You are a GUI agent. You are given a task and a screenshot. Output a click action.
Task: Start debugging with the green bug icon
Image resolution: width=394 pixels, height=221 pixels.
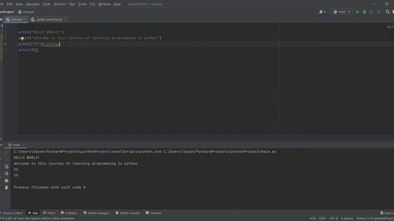[364, 12]
